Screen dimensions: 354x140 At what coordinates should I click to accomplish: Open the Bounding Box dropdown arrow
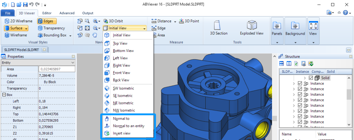click(70, 35)
